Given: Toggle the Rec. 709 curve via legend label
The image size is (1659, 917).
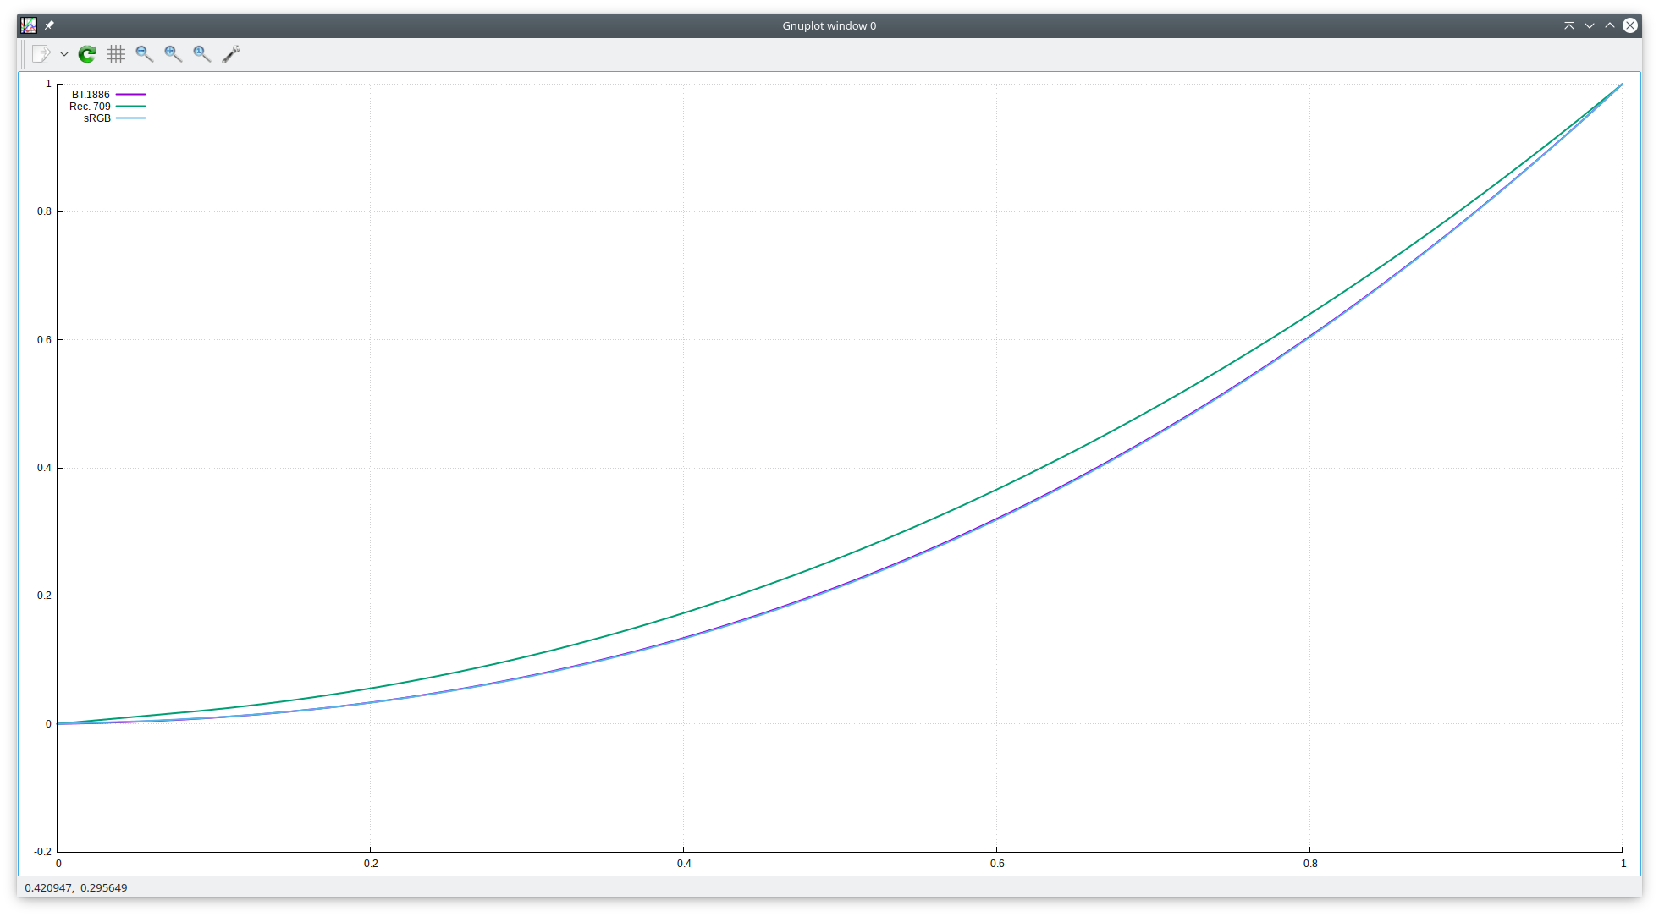Looking at the screenshot, I should 90,107.
